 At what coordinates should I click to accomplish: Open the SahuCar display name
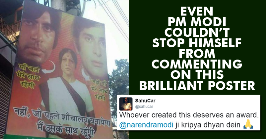click(x=145, y=101)
